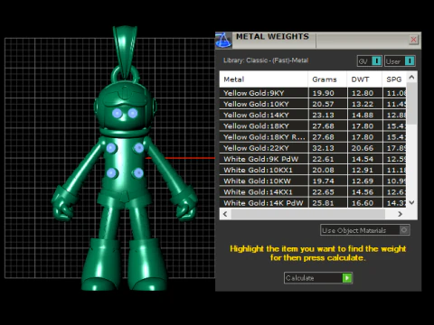Select the Yellow Gold:22KY row

[313, 148]
